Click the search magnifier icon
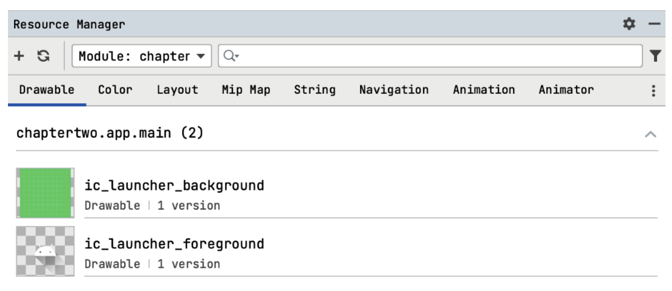The image size is (672, 291). point(230,56)
